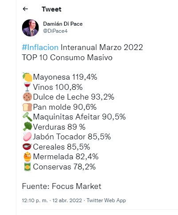The image size is (178, 215).
Task: Open the #Inflacion hashtag
Action: pos(40,47)
